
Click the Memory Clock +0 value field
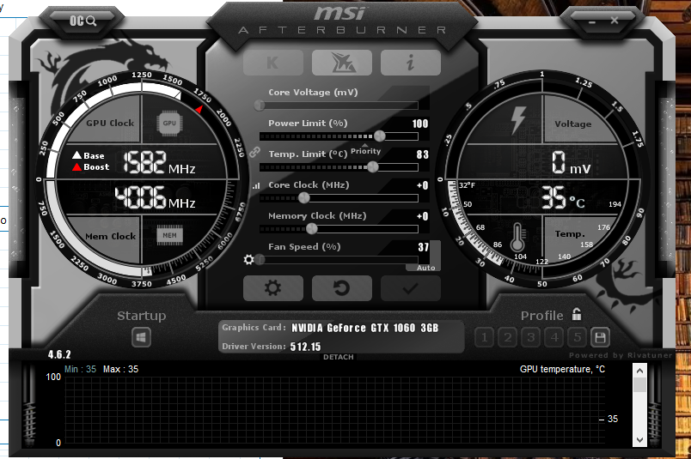coord(422,216)
